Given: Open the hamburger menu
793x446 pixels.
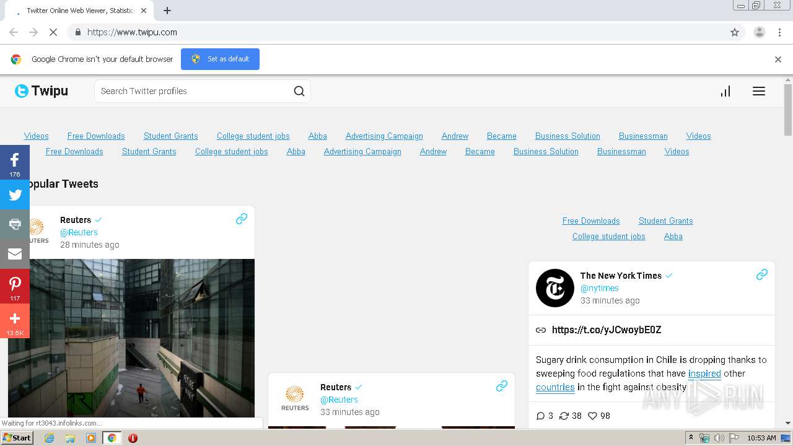Looking at the screenshot, I should pos(759,91).
